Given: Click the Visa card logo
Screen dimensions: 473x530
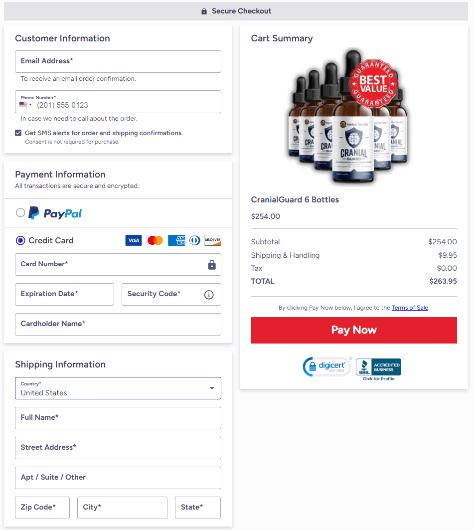Looking at the screenshot, I should pos(134,240).
